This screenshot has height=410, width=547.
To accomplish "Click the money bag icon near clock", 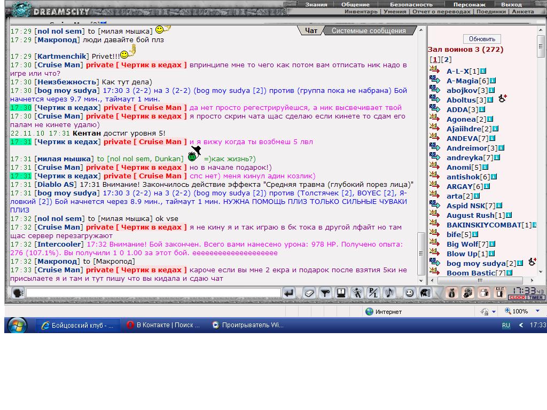I will pyautogui.click(x=452, y=293).
